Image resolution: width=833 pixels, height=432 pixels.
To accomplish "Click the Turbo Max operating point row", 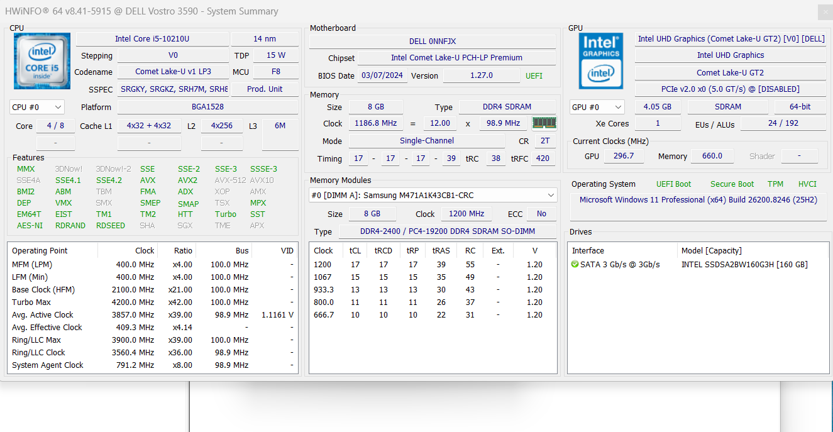I will pyautogui.click(x=152, y=302).
